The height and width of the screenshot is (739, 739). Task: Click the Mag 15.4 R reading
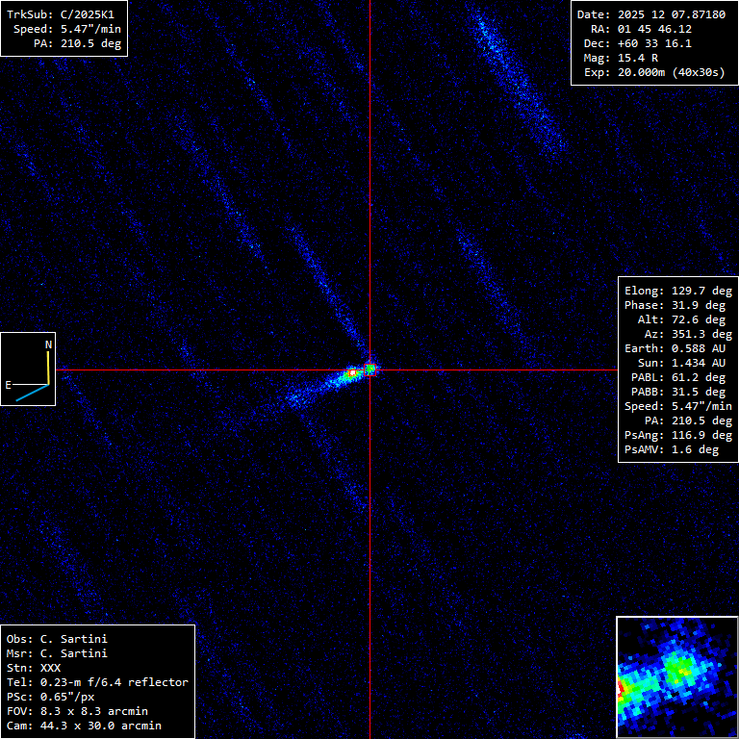click(630, 58)
